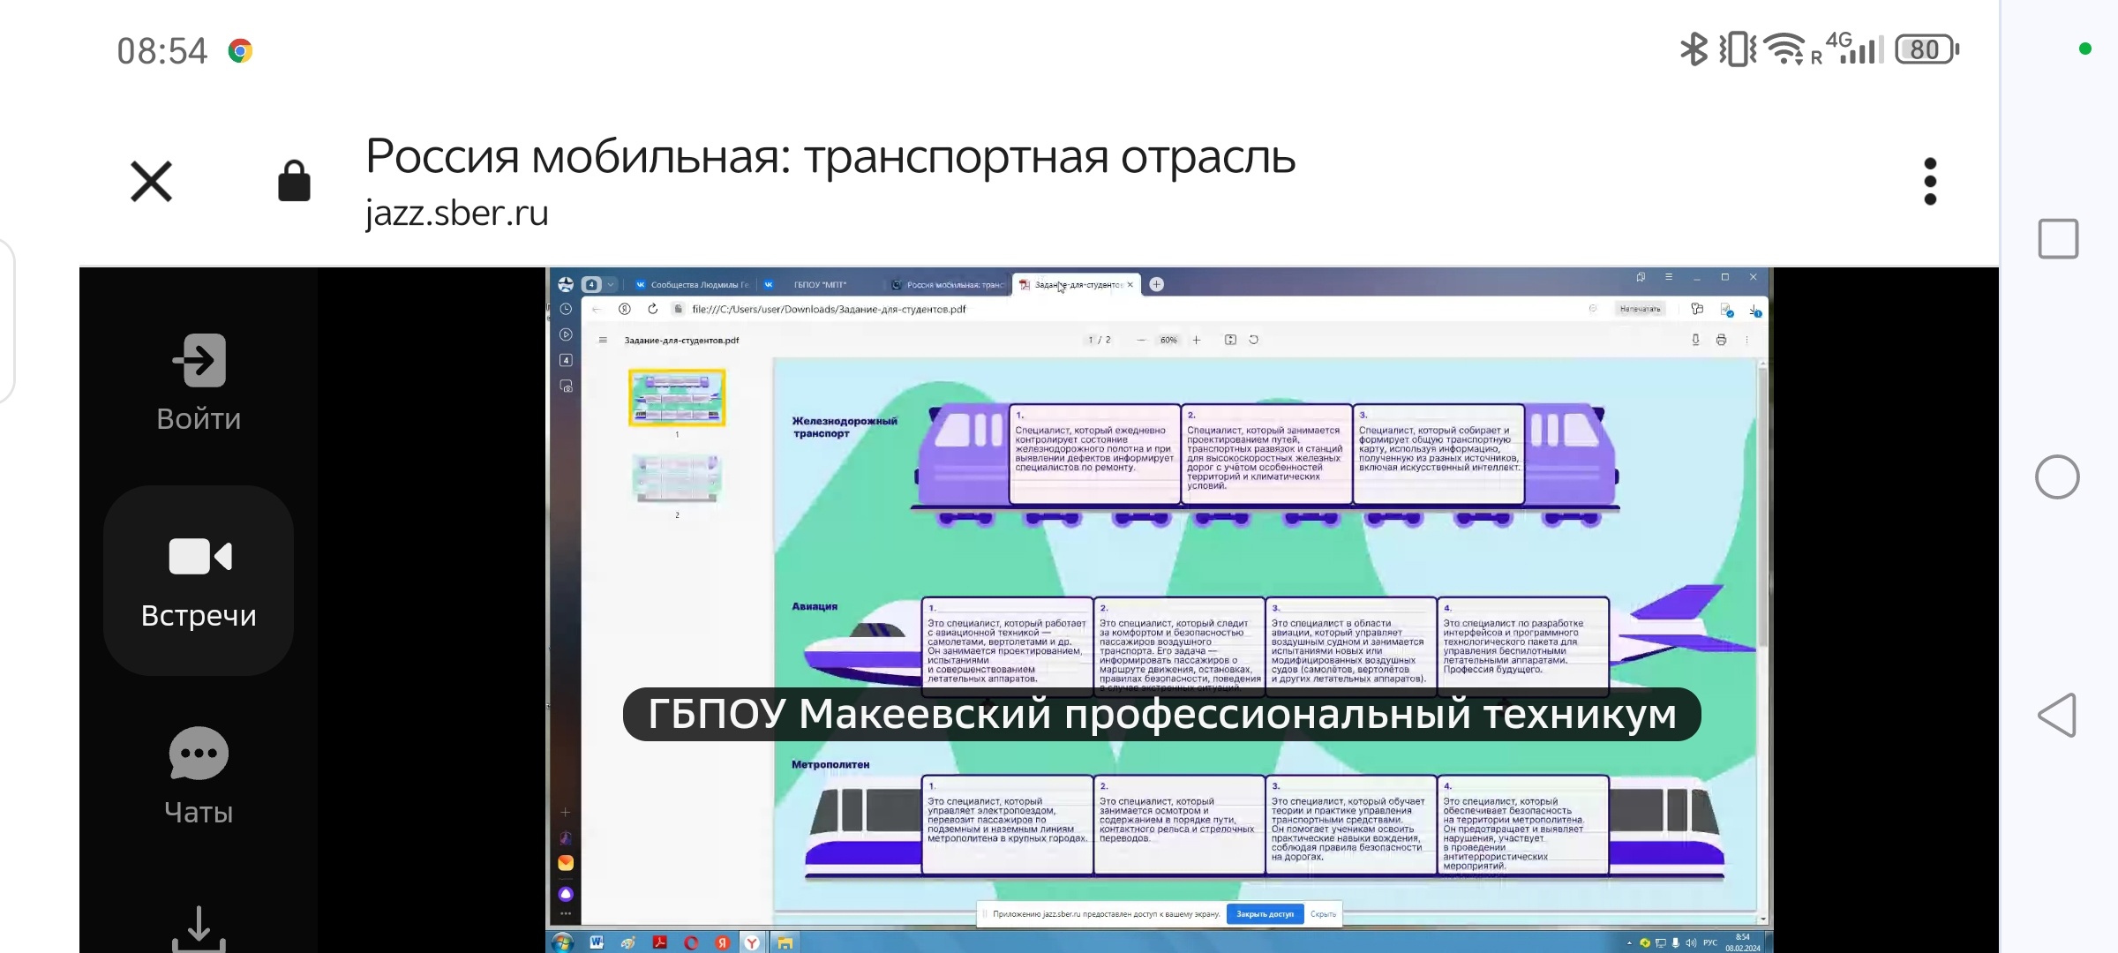
Task: Open PDF viewer more-options dots
Action: point(1746,340)
